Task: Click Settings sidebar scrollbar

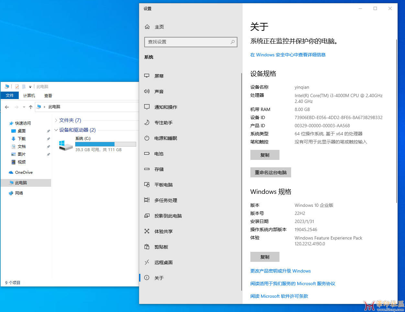Action: point(241,181)
